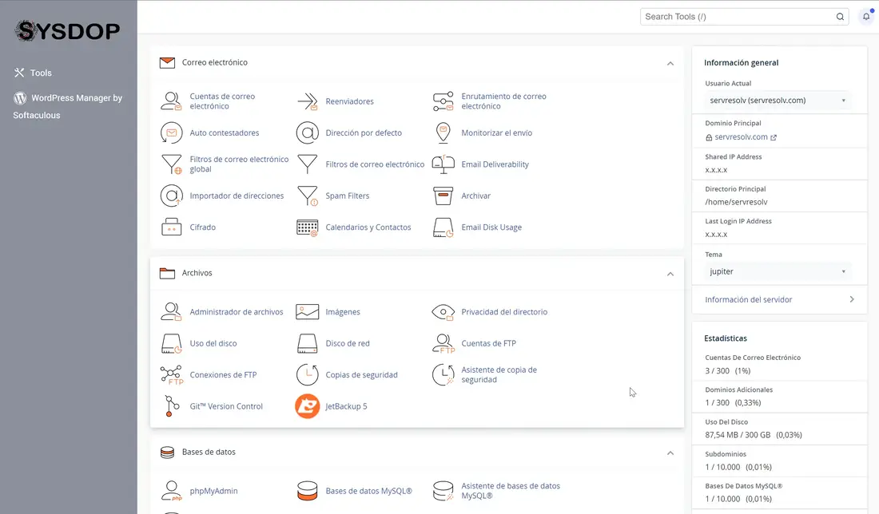Screen dimensions: 879x514
Task: Open the phpMyAdmin icon
Action: click(171, 491)
